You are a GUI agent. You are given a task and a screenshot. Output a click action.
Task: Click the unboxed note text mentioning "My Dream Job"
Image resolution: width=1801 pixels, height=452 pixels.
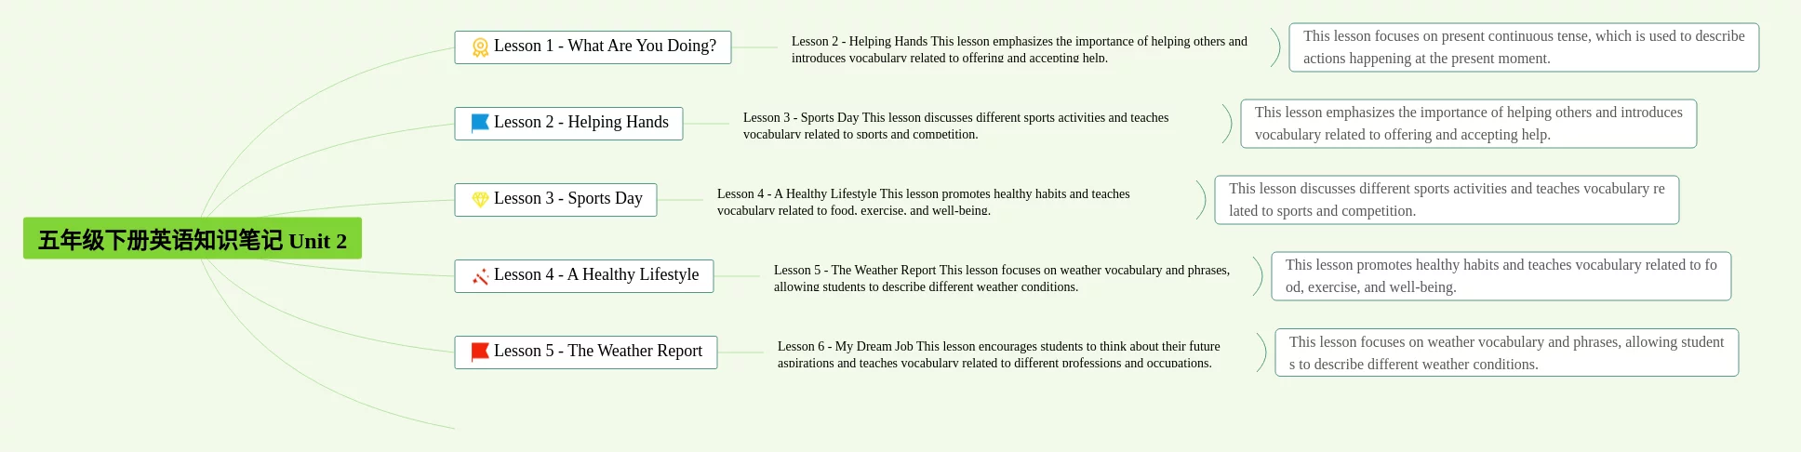click(998, 354)
